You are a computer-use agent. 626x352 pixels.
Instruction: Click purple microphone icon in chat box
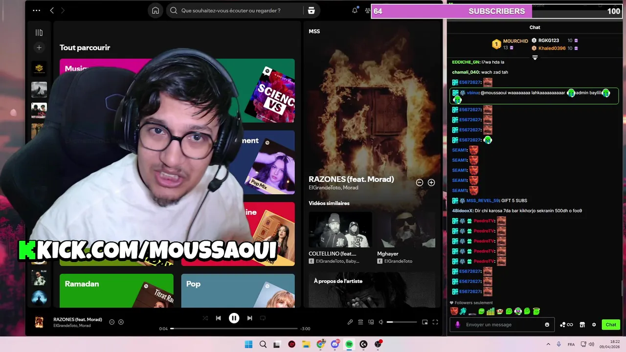click(x=458, y=325)
